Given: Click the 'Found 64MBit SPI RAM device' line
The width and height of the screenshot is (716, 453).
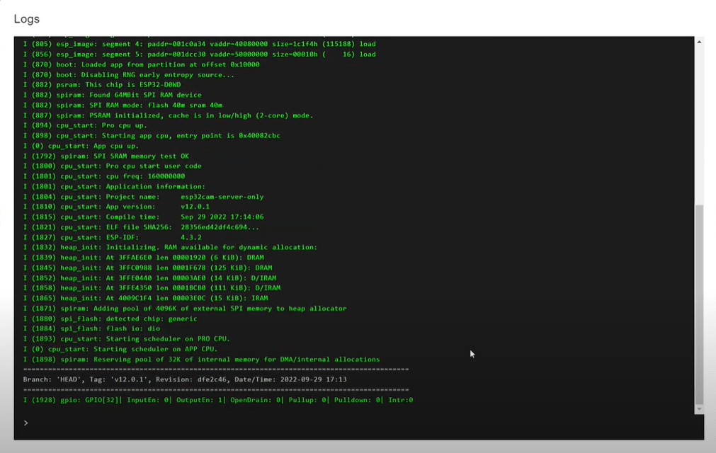Looking at the screenshot, I should point(112,95).
